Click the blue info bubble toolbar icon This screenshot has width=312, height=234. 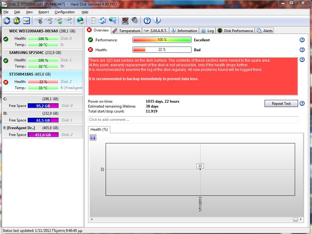157,21
